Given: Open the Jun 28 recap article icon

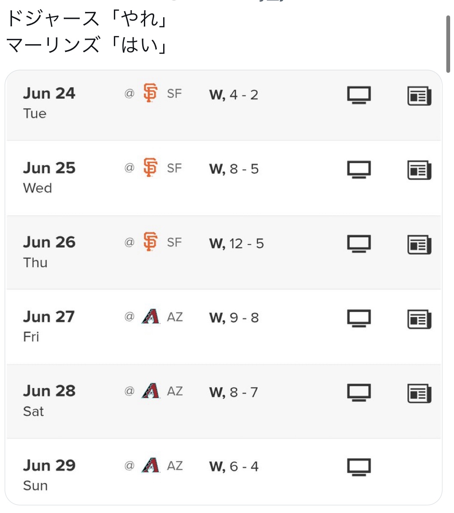Looking at the screenshot, I should (419, 393).
